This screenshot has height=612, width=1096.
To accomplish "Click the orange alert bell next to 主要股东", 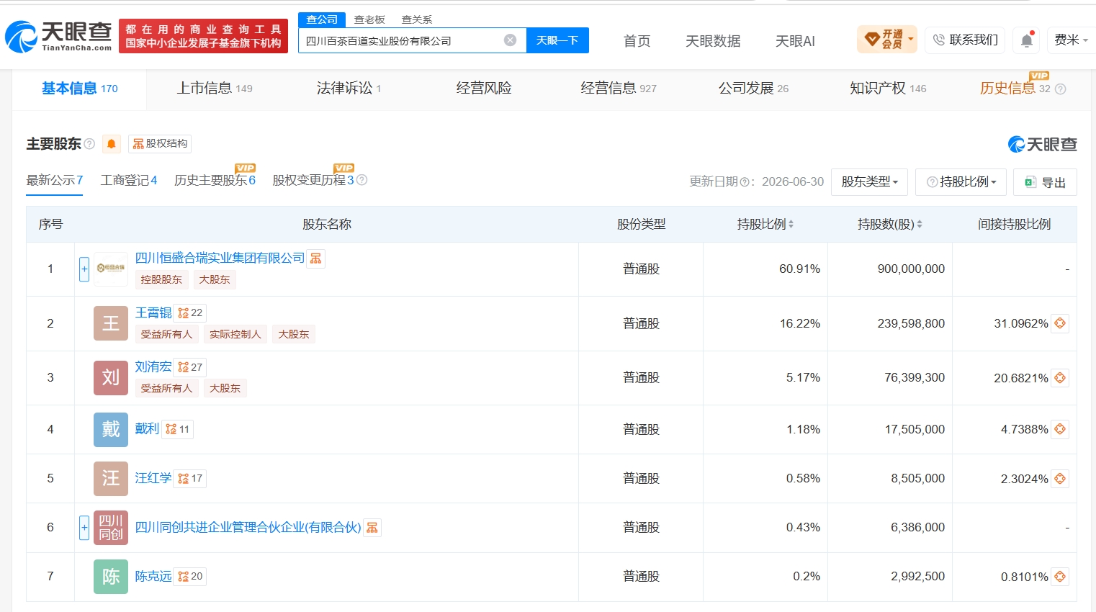I will coord(112,144).
